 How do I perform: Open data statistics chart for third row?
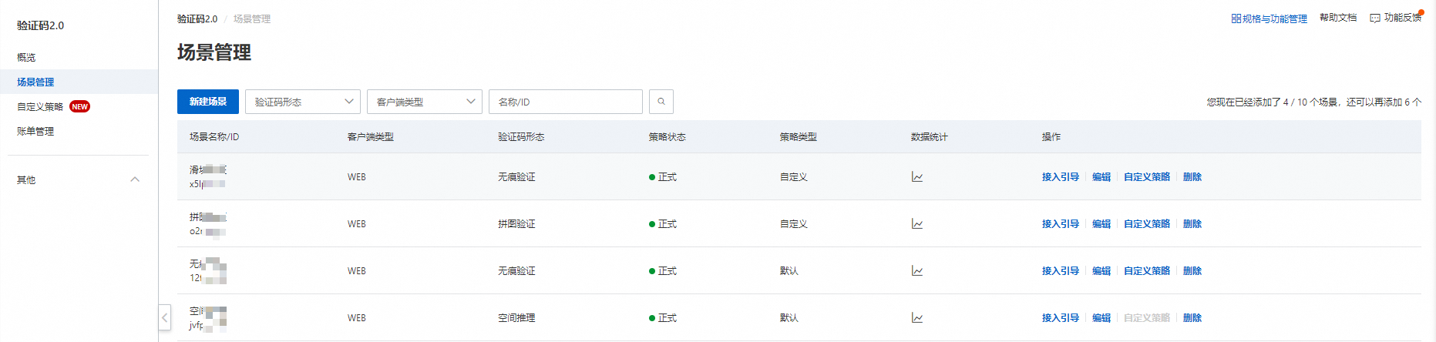[916, 271]
